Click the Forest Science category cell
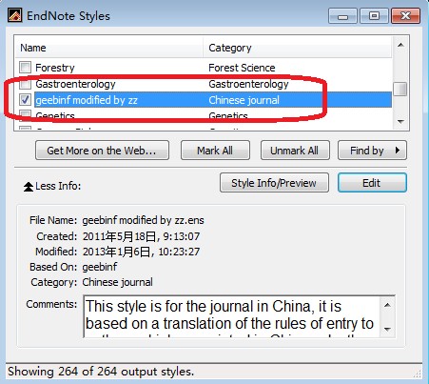 tap(242, 68)
